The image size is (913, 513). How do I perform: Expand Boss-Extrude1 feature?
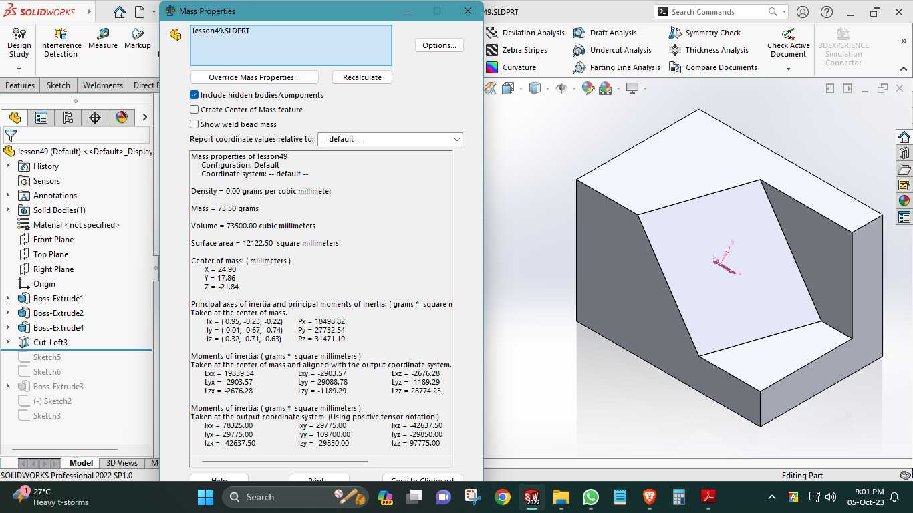pos(8,299)
